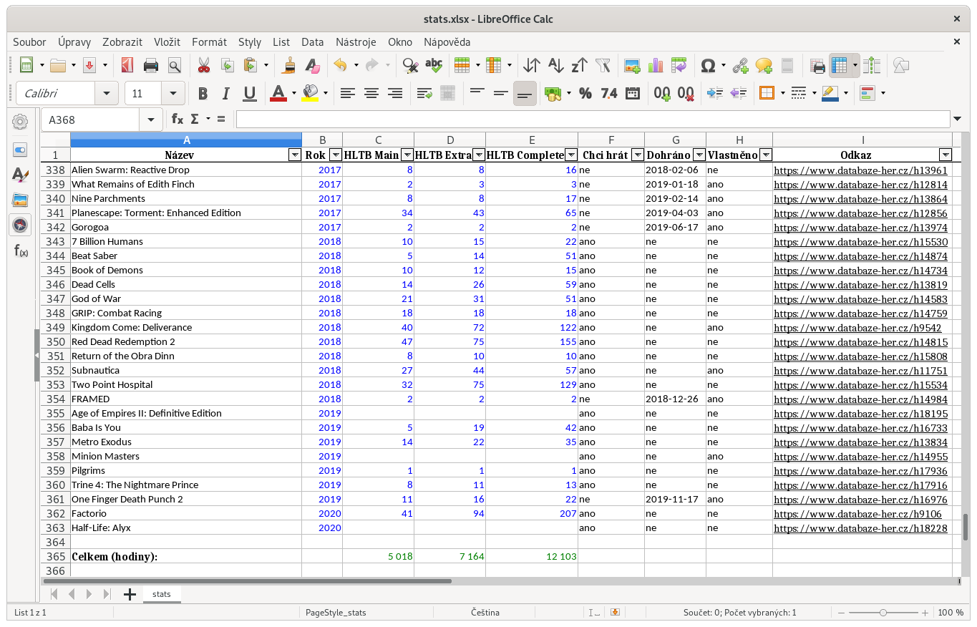Click the Insert Chart icon

(655, 66)
